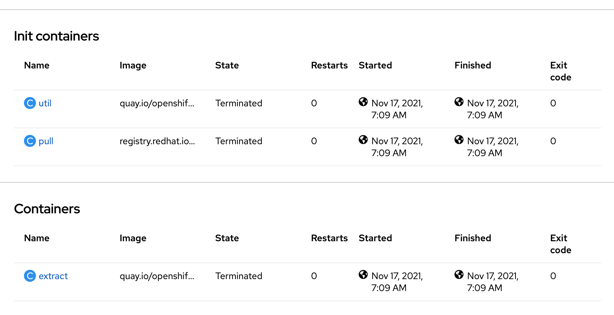Click globe icon in util Started cell
This screenshot has width=614, height=315.
coord(363,102)
